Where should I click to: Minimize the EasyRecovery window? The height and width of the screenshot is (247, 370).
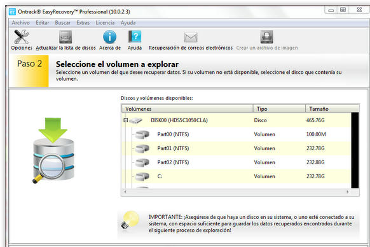331,10
